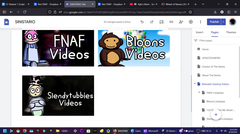Switch to Kyle's Mom YouTube tab
The image size is (240, 134).
click(143, 4)
